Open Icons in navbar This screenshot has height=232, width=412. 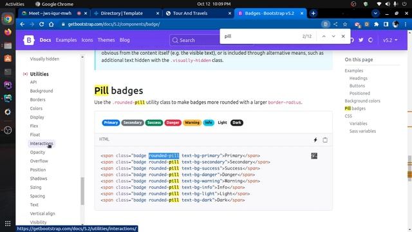[x=87, y=40]
